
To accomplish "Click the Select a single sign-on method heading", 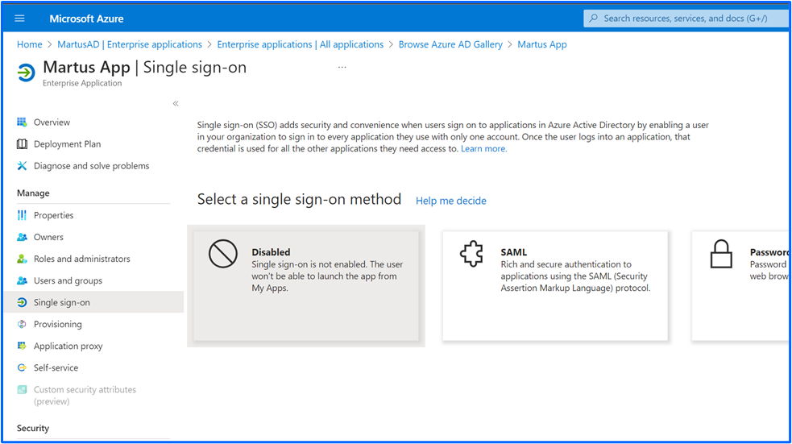I will point(299,200).
